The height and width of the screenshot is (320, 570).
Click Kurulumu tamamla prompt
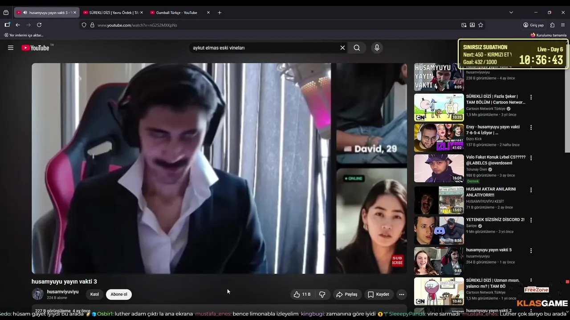point(549,35)
